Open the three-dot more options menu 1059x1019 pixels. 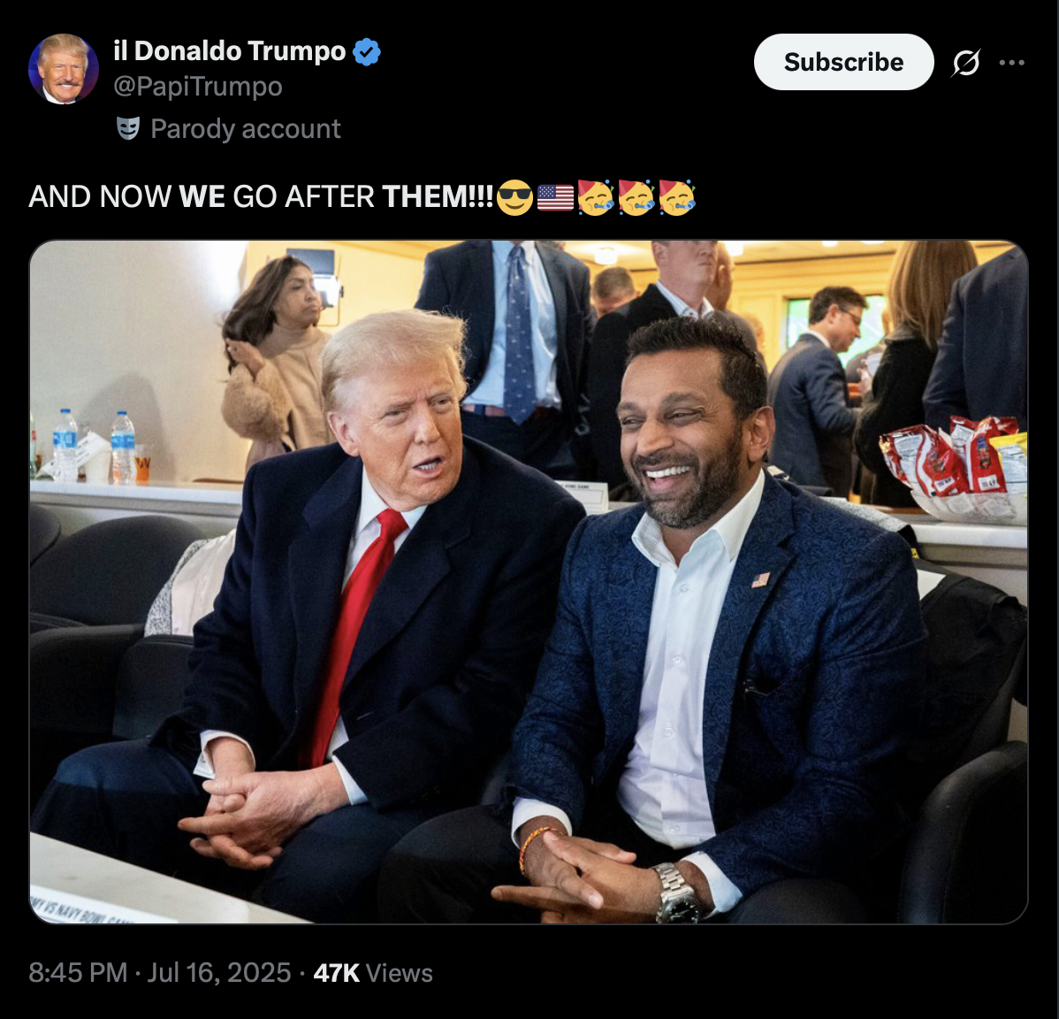click(1012, 62)
